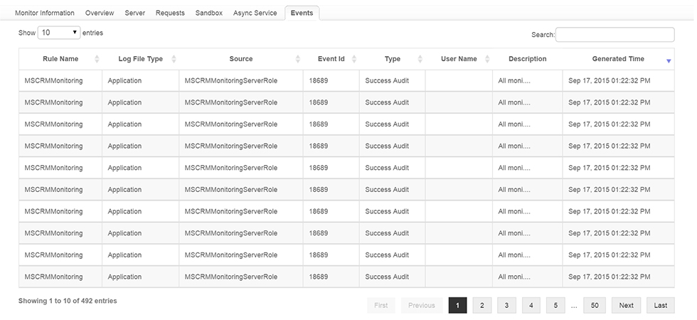Sort by User Name column arrows
The image size is (697, 320).
coord(486,59)
